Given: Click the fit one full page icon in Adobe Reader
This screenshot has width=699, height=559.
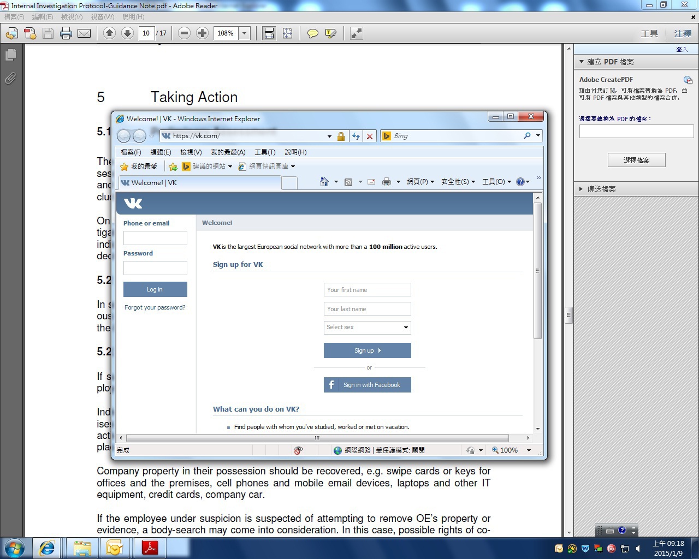Looking at the screenshot, I should pyautogui.click(x=287, y=33).
